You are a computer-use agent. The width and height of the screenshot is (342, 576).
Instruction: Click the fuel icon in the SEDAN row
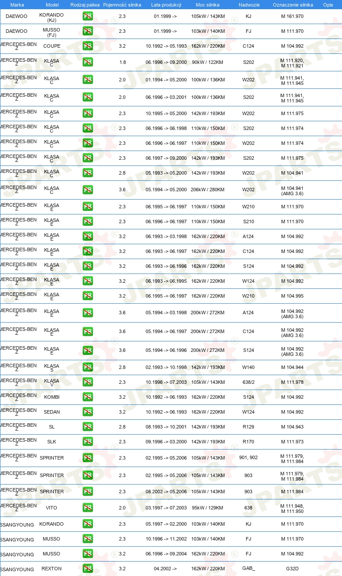click(87, 412)
